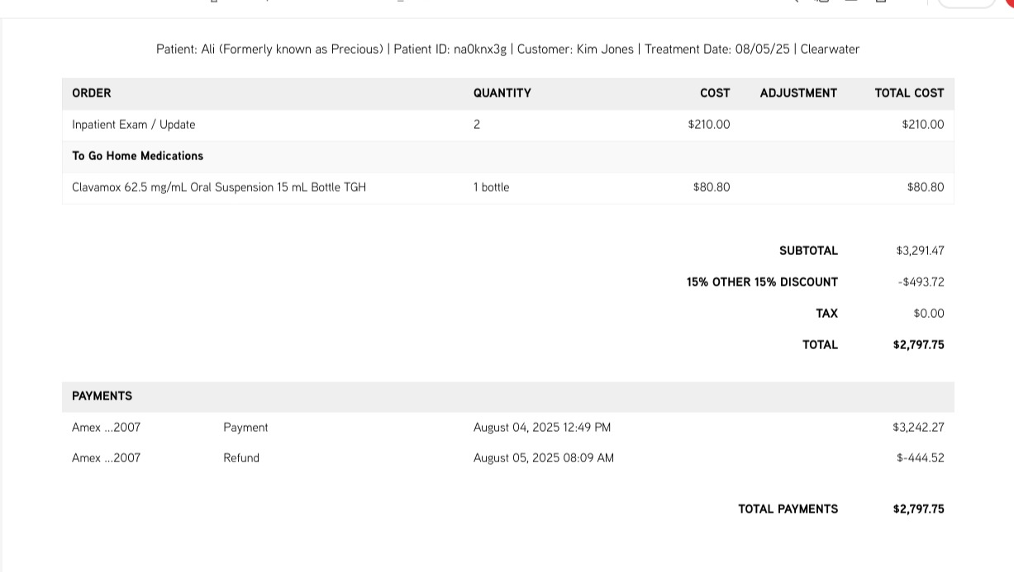Select the Clavamox Oral Suspension line item
The height and width of the screenshot is (572, 1014).
pos(219,187)
